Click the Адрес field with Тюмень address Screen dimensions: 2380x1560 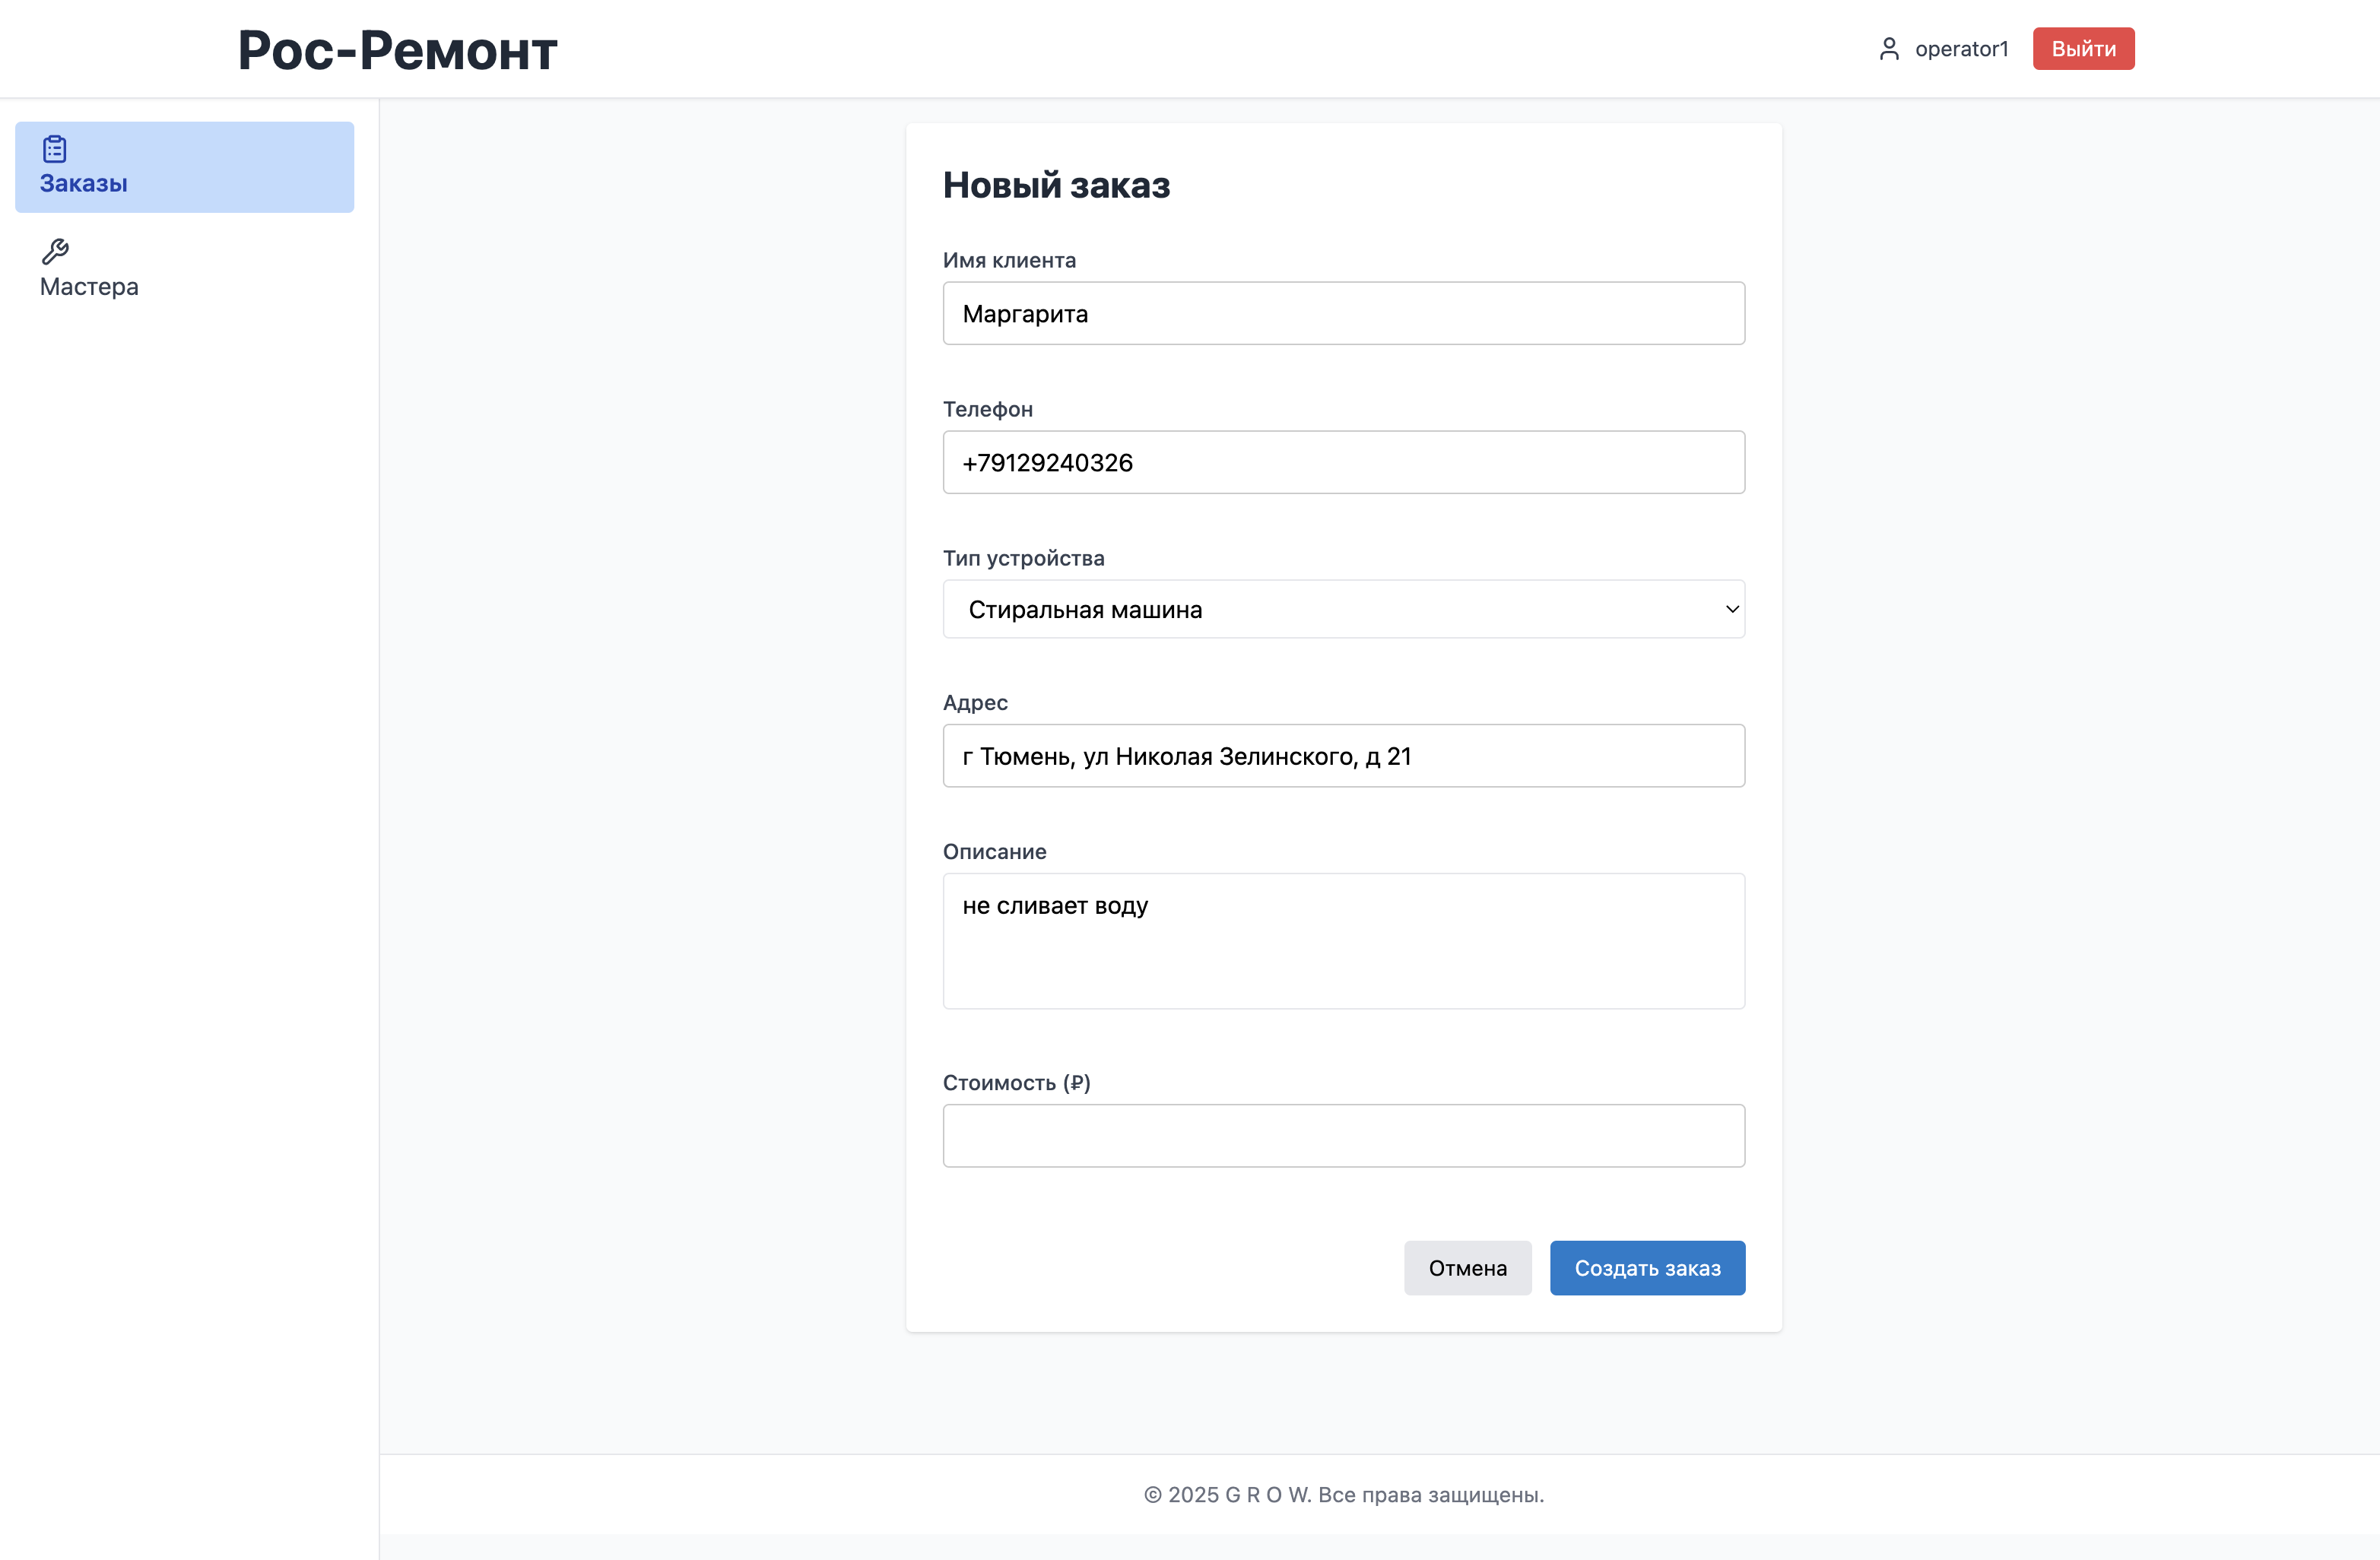coord(1344,756)
